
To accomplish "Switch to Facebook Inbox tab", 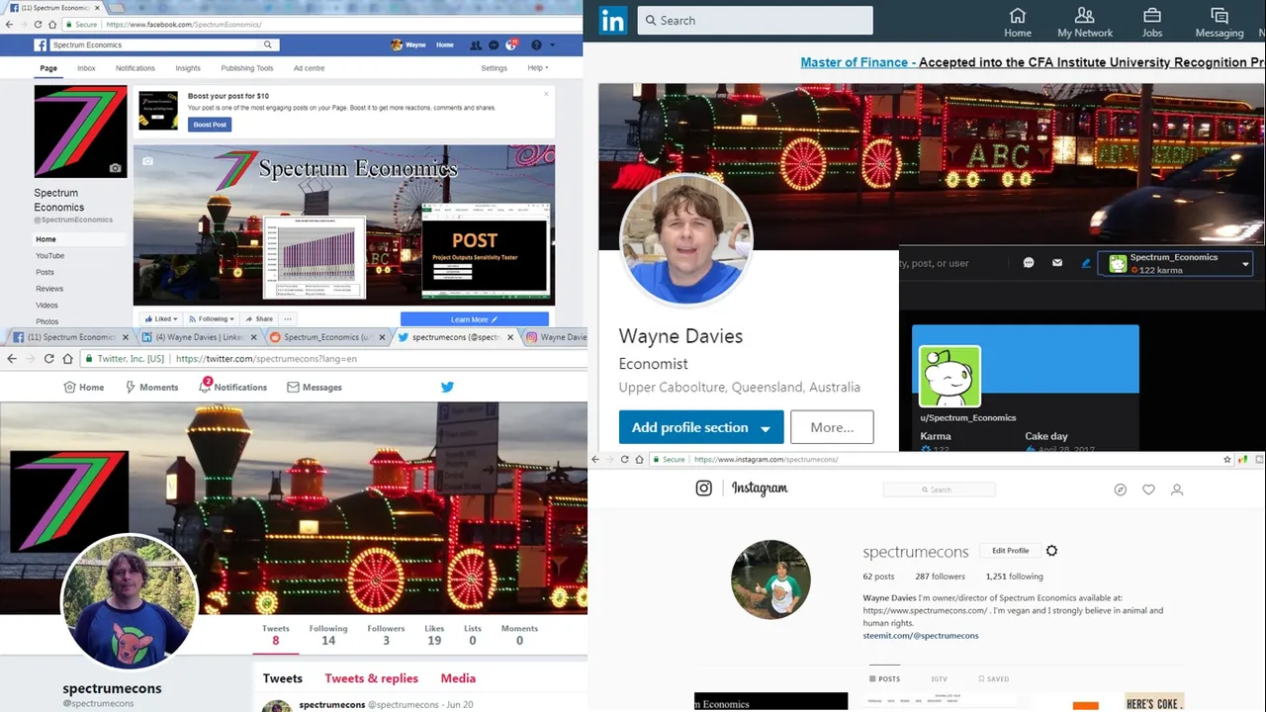I will pos(86,68).
